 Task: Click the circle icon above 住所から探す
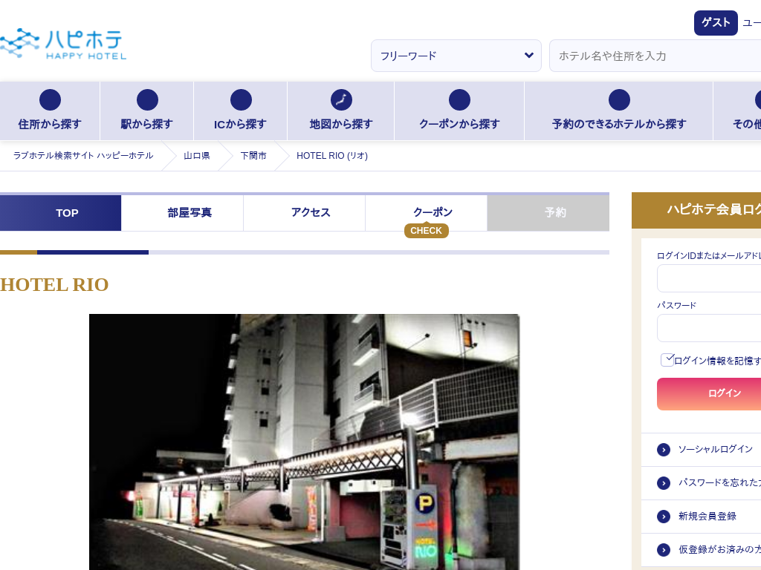click(x=50, y=100)
